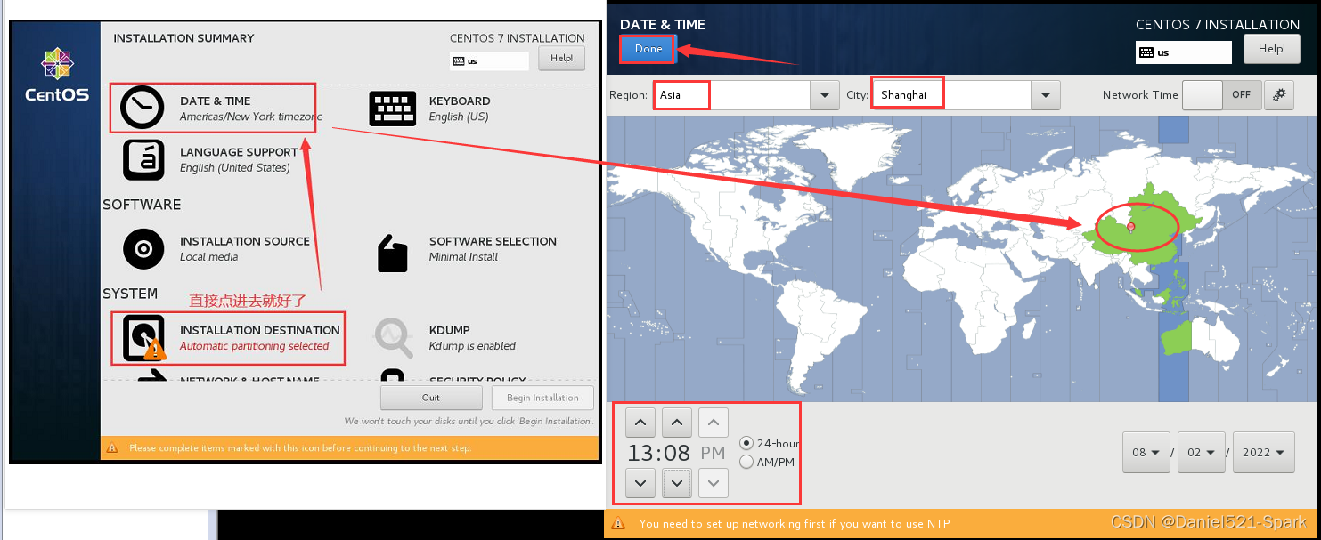
Task: Expand the City dropdown arrow
Action: pos(1045,95)
